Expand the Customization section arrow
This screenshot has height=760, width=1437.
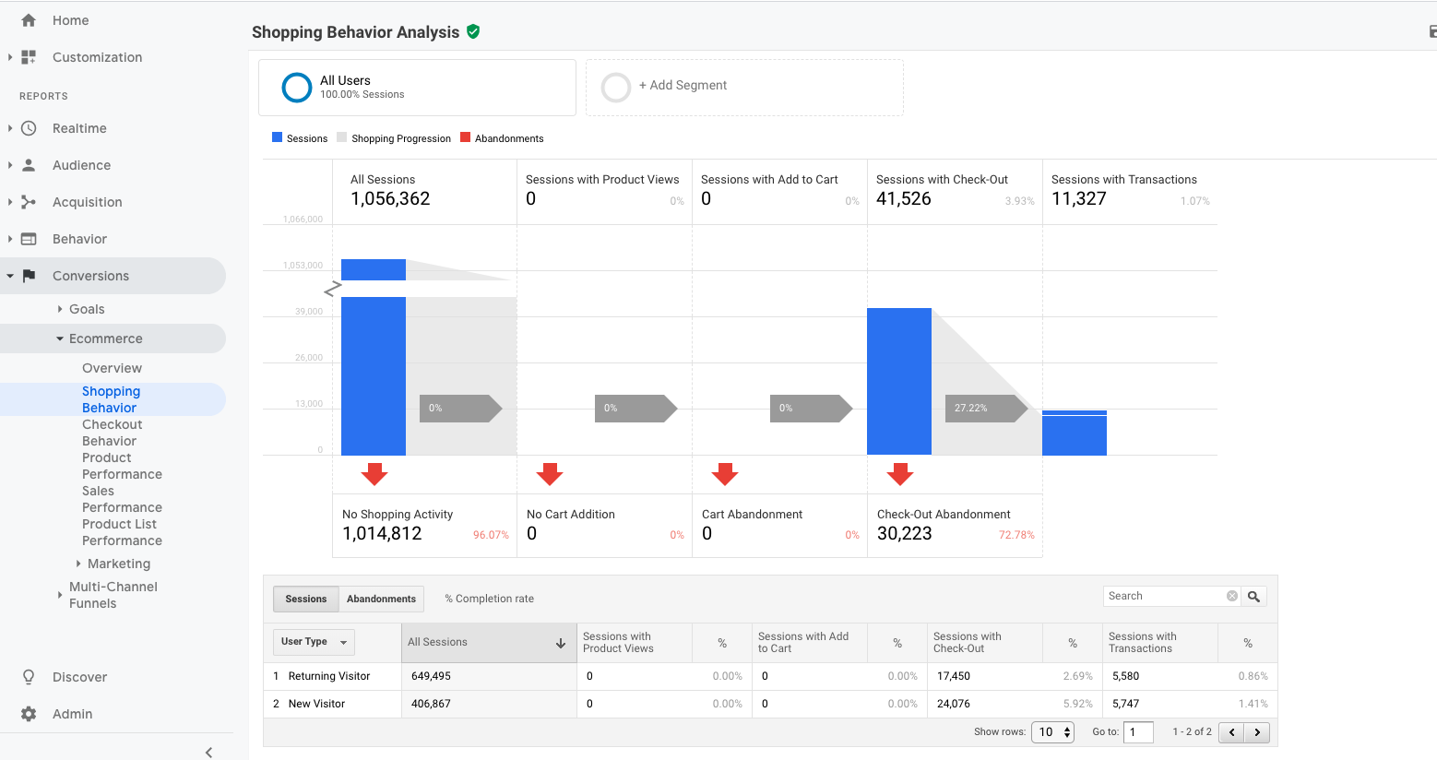pos(10,57)
